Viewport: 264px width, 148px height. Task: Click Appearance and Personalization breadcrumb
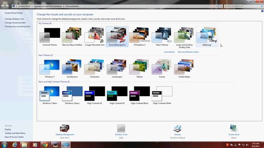pyautogui.click(x=48, y=6)
